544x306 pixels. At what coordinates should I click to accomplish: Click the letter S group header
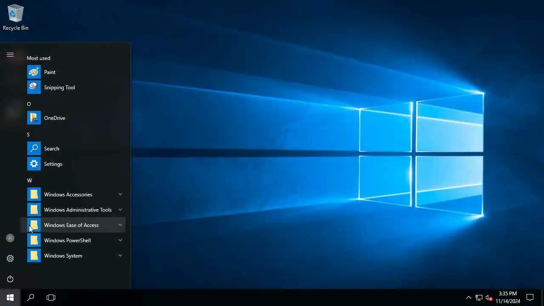coord(28,135)
